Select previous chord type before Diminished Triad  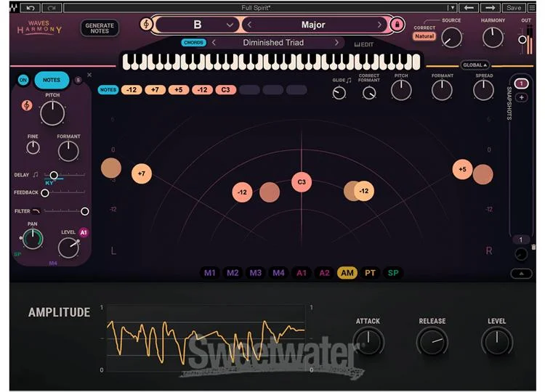click(x=214, y=42)
